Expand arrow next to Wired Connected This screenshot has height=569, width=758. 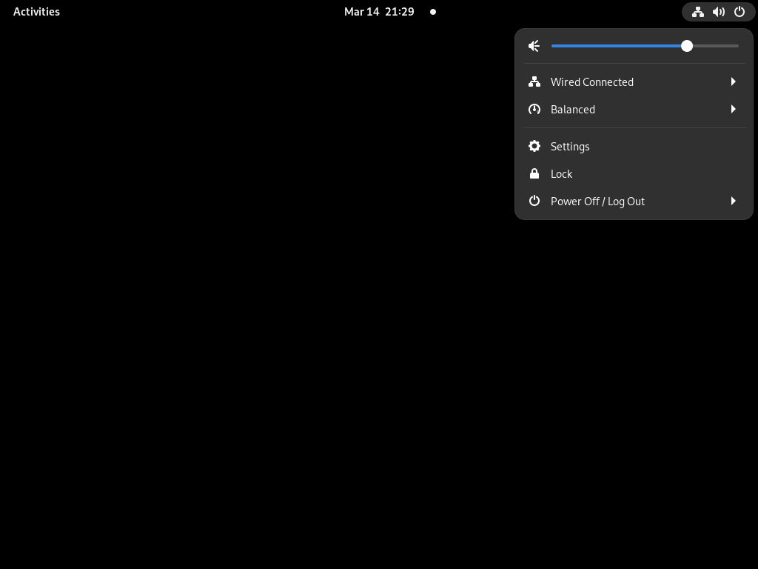[x=734, y=81]
